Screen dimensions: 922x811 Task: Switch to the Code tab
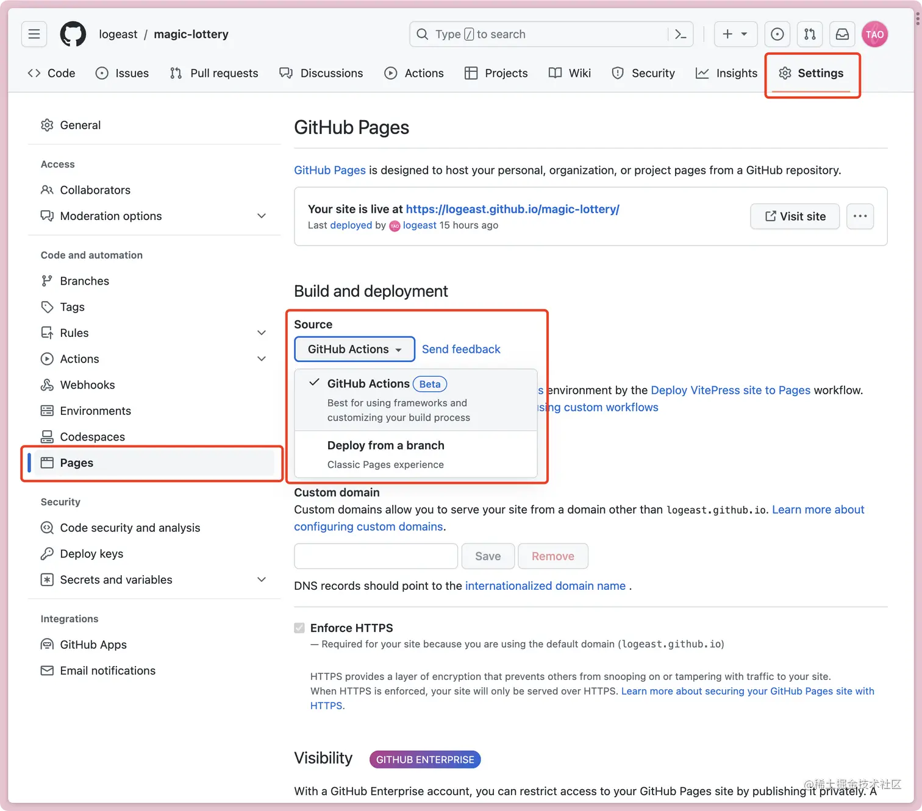tap(52, 73)
